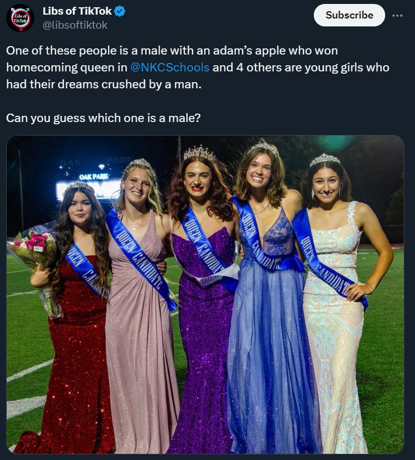The height and width of the screenshot is (460, 415).
Task: Open the @NKCSchools mention link
Action: pos(169,67)
